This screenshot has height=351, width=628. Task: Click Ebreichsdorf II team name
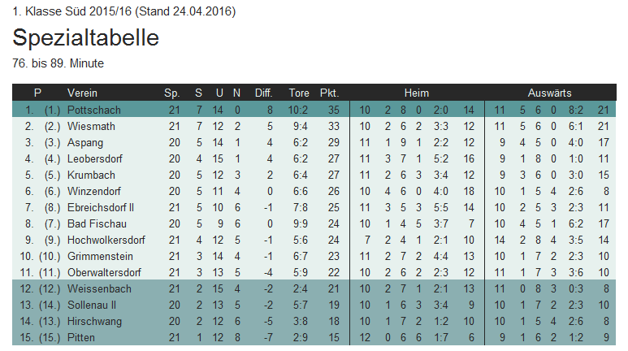[101, 207]
